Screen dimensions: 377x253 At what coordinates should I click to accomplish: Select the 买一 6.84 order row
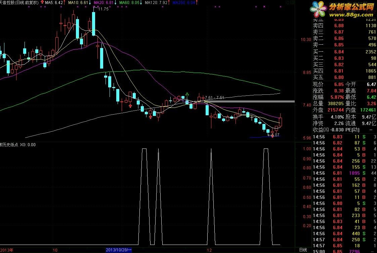coord(344,52)
